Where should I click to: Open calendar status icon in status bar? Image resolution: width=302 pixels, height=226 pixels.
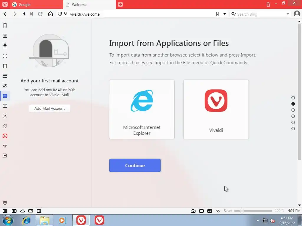coord(39,211)
